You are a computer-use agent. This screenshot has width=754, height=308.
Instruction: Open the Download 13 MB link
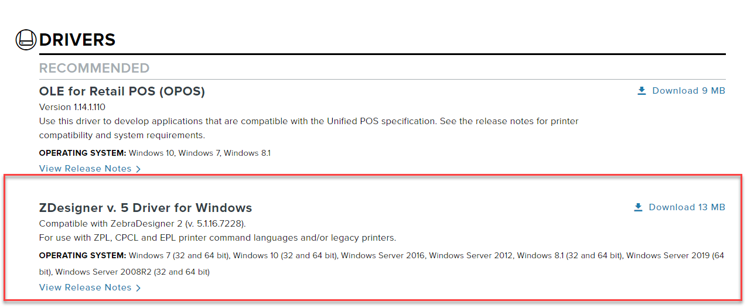click(687, 207)
